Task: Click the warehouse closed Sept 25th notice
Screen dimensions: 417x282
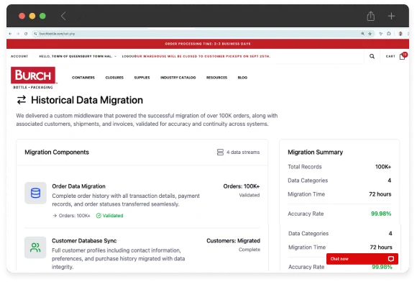Action: tap(202, 56)
